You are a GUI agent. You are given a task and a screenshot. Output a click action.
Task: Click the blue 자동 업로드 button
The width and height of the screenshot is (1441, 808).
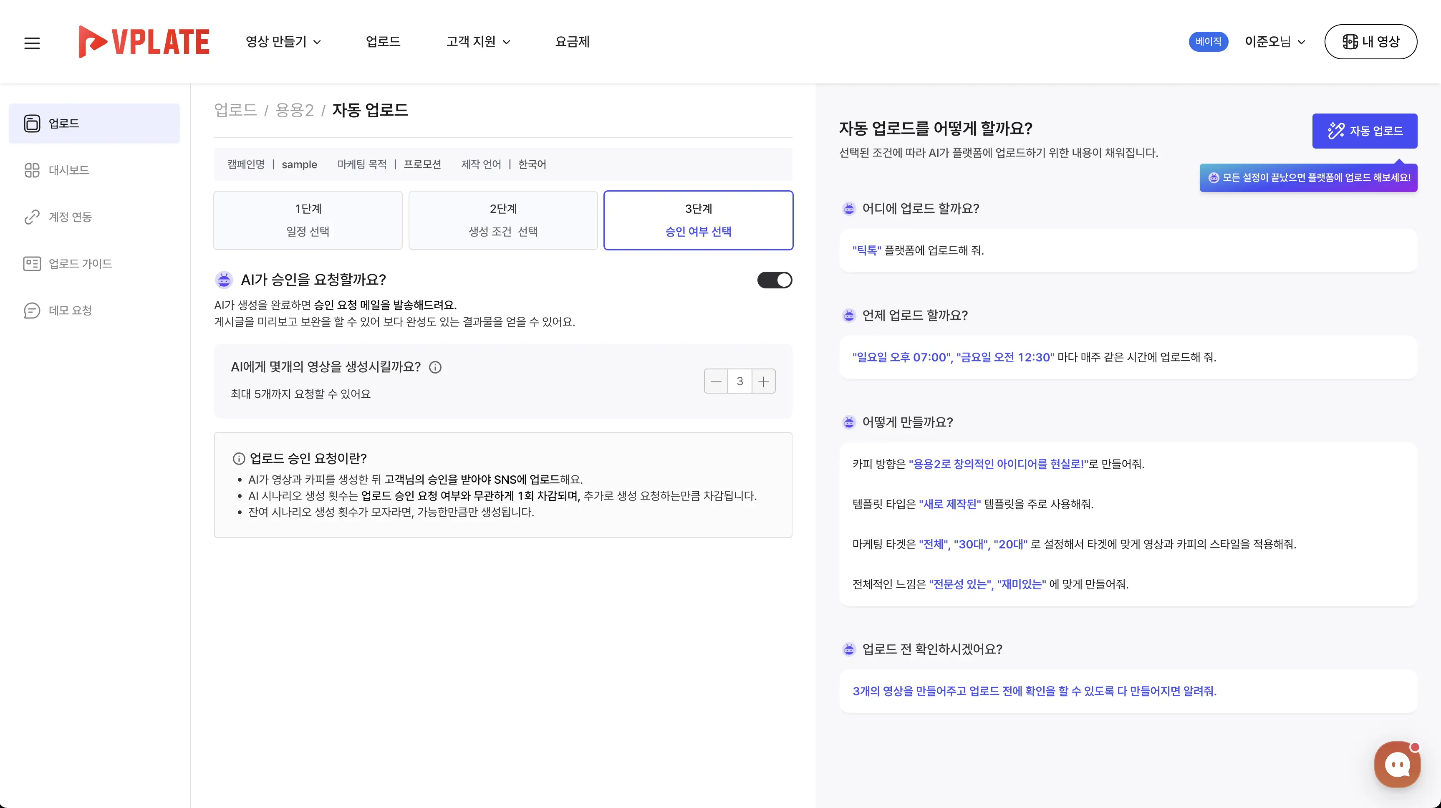click(x=1364, y=131)
